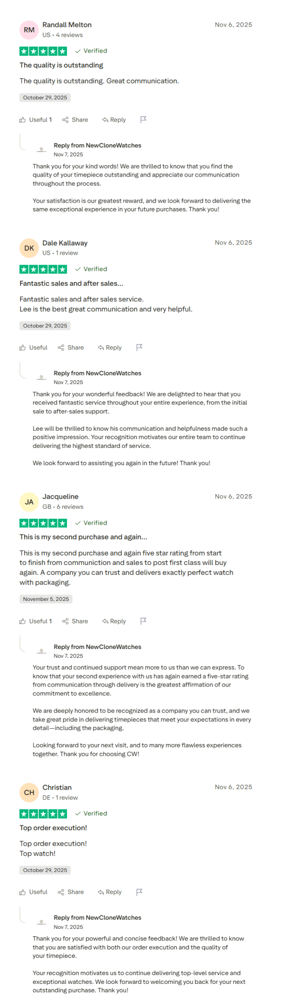Click Dale Kallaway's five-star rating
The height and width of the screenshot is (1007, 283).
(x=43, y=269)
